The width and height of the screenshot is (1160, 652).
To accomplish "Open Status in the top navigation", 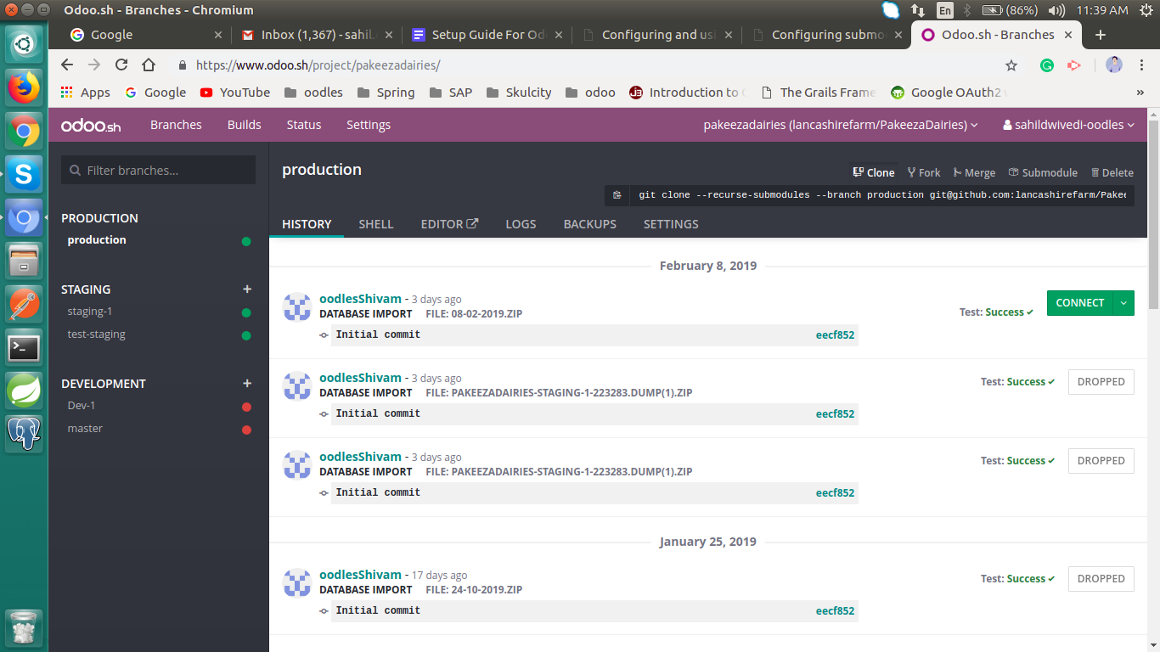I will click(304, 125).
